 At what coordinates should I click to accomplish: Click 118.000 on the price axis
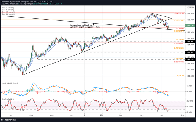click(x=190, y=64)
